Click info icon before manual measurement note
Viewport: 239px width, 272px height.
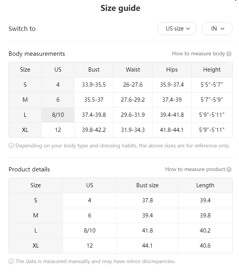coord(11,261)
